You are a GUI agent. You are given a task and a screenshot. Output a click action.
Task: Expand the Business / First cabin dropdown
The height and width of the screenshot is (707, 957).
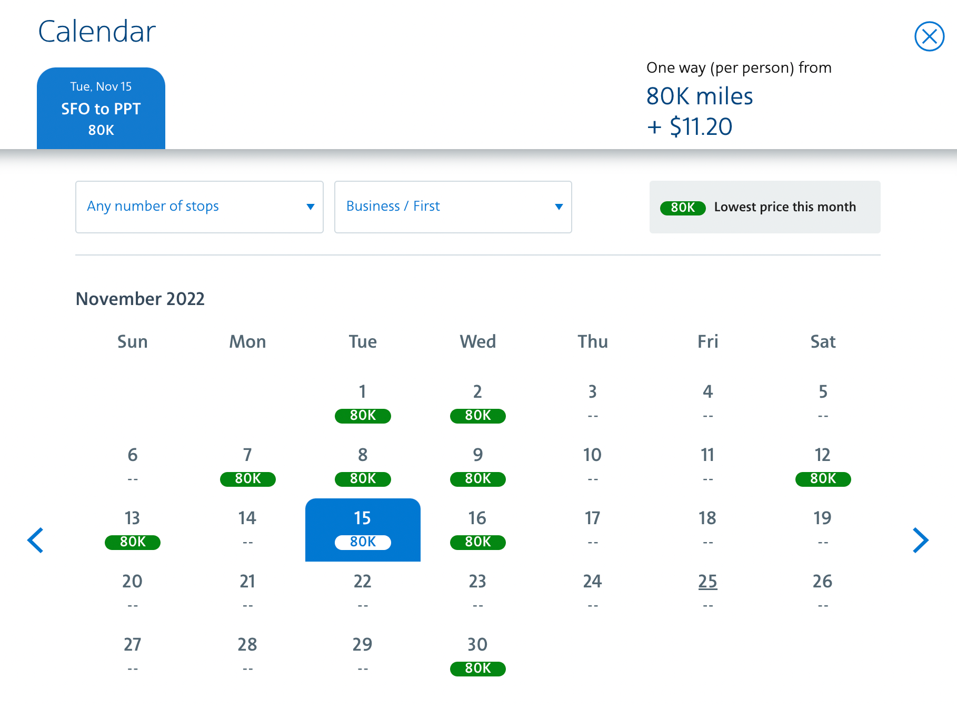point(453,207)
